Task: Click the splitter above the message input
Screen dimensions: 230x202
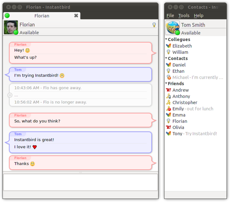Action: pyautogui.click(x=80, y=172)
